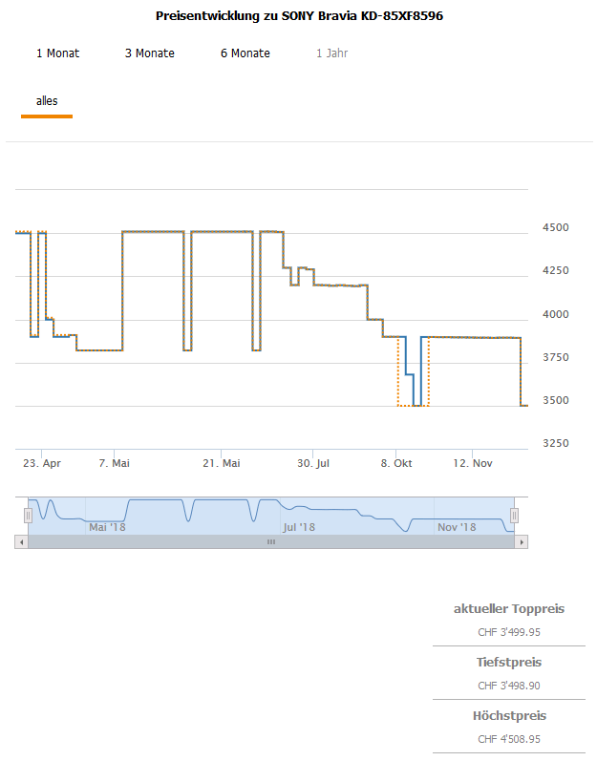Image resolution: width=597 pixels, height=761 pixels.
Task: Click the 12. Nov axis label
Action: 472,463
